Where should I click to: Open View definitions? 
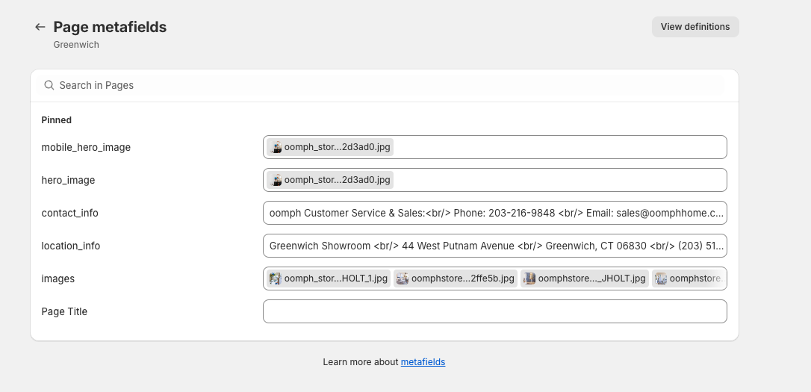point(695,27)
